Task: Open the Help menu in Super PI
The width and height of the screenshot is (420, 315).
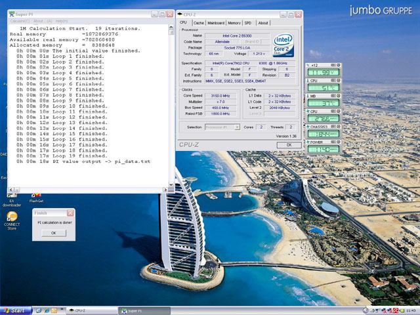Action: (62, 21)
